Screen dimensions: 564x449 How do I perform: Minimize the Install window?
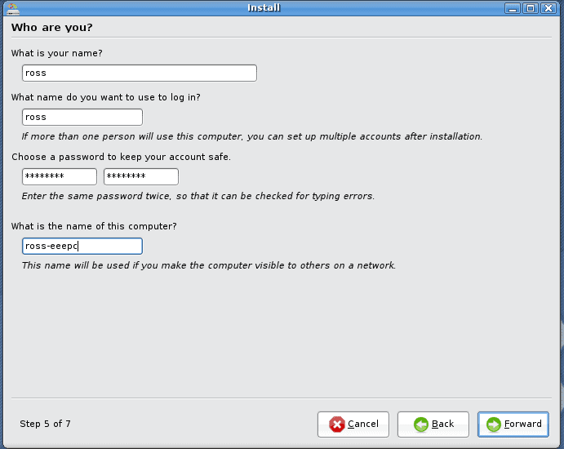click(x=512, y=8)
